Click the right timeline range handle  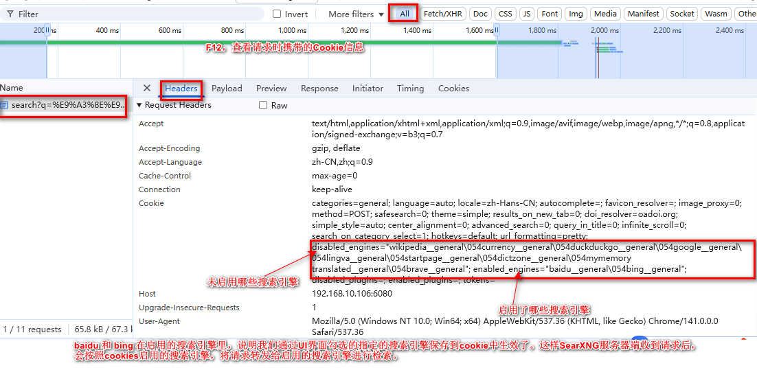(496, 30)
